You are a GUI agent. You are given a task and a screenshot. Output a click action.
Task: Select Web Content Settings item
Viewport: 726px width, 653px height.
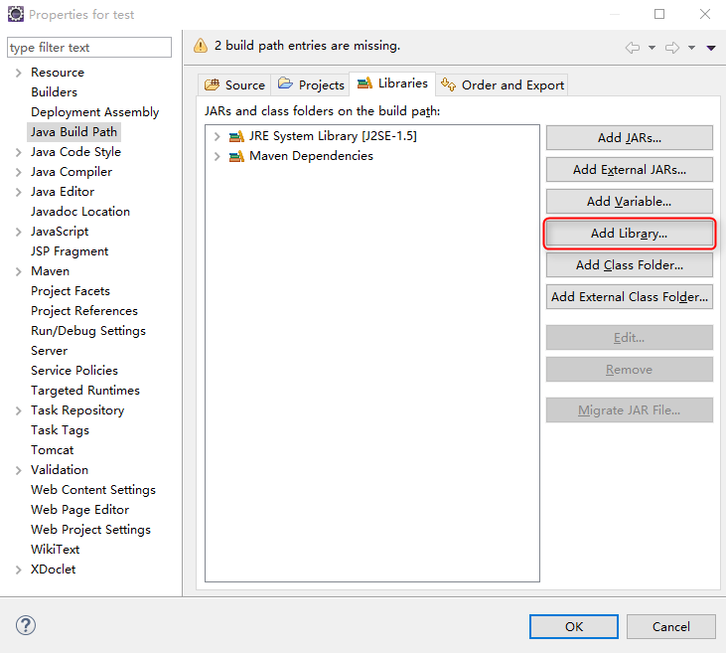point(93,490)
